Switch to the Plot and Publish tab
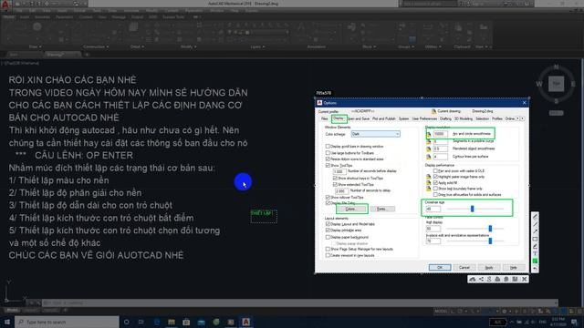The image size is (584, 328). pos(383,118)
